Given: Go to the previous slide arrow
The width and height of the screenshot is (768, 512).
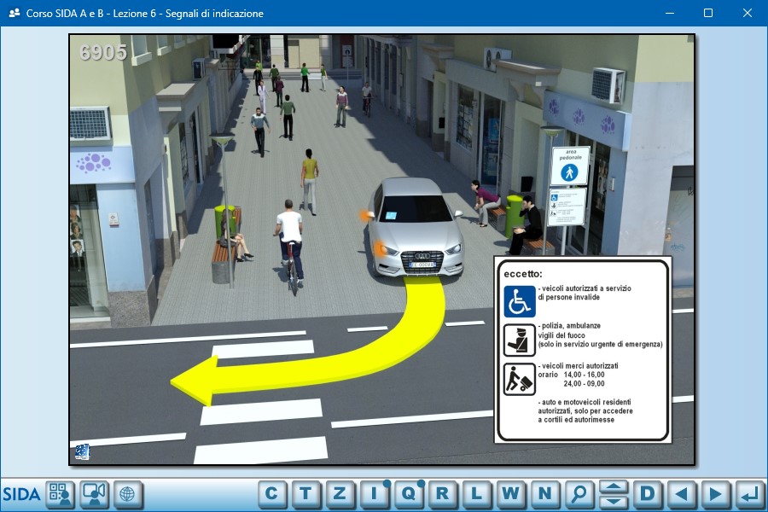Looking at the screenshot, I should click(x=682, y=493).
